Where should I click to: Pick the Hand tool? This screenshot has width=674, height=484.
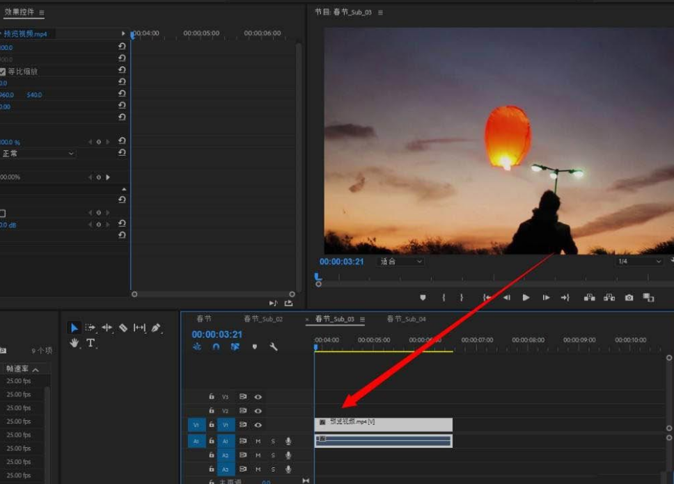pos(75,344)
